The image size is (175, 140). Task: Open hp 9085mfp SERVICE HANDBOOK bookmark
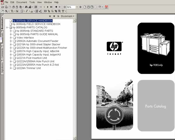pos(32,21)
